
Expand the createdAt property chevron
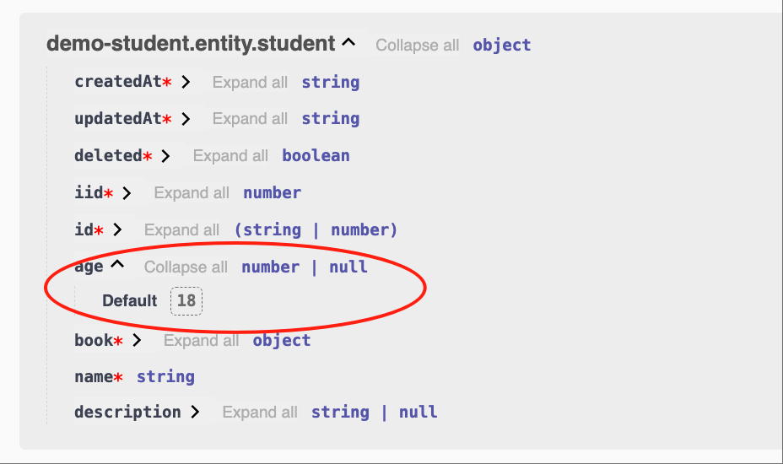[186, 82]
